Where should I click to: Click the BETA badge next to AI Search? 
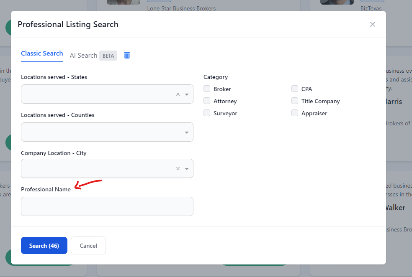[108, 56]
